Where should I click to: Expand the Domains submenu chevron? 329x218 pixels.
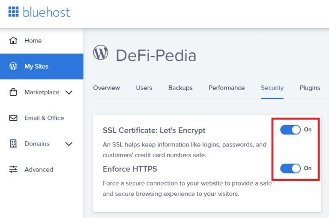[69, 144]
